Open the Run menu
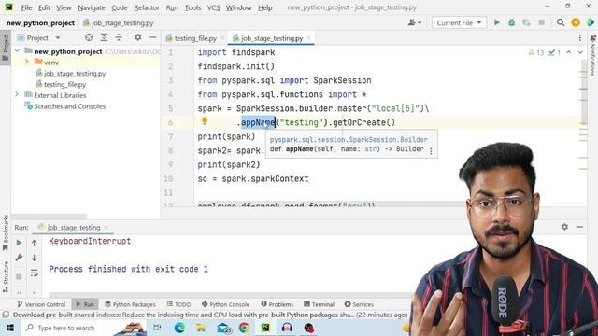The height and width of the screenshot is (336, 598). [x=172, y=7]
